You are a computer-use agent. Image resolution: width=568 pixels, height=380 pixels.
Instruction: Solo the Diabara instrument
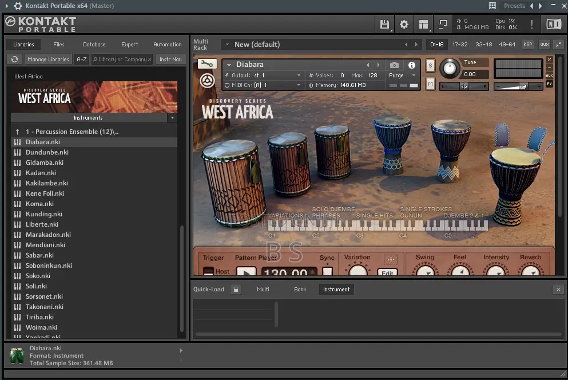coord(430,66)
